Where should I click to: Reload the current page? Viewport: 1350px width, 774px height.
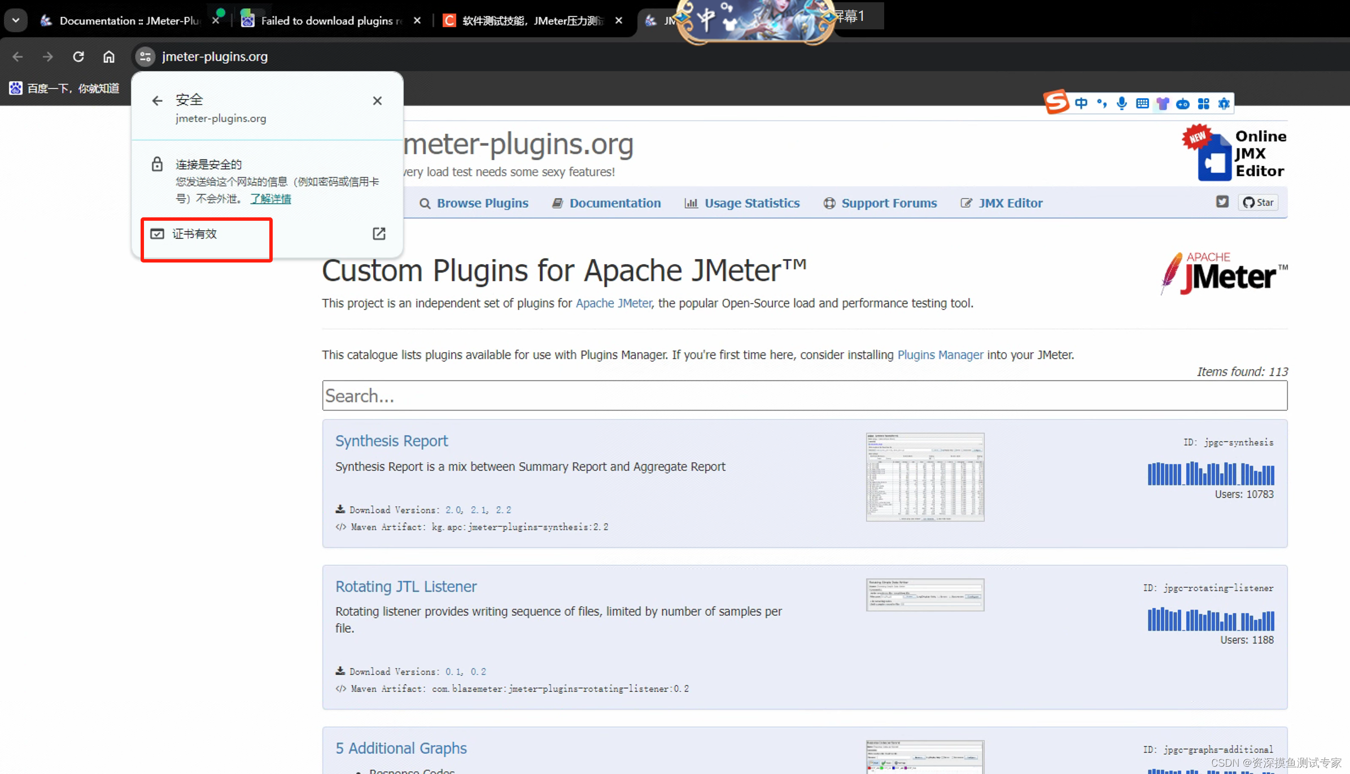[78, 56]
